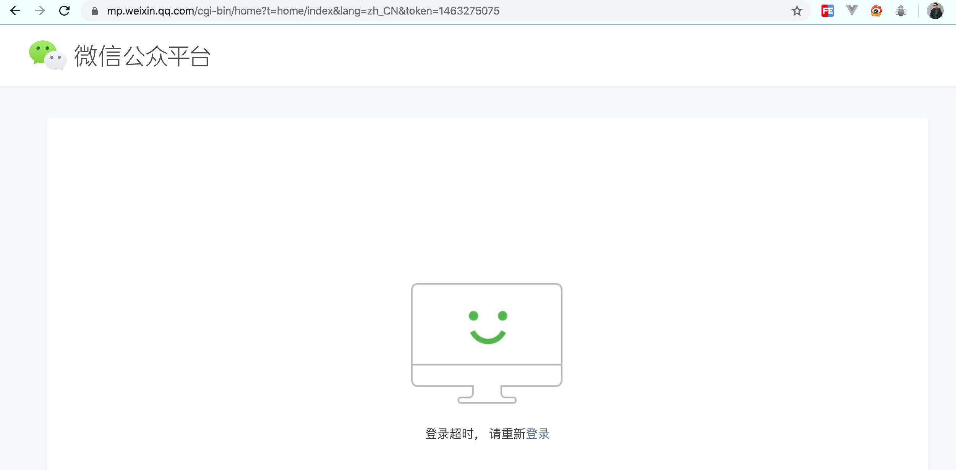Click the 微信公众平台 header title
The height and width of the screenshot is (470, 956).
coord(142,56)
